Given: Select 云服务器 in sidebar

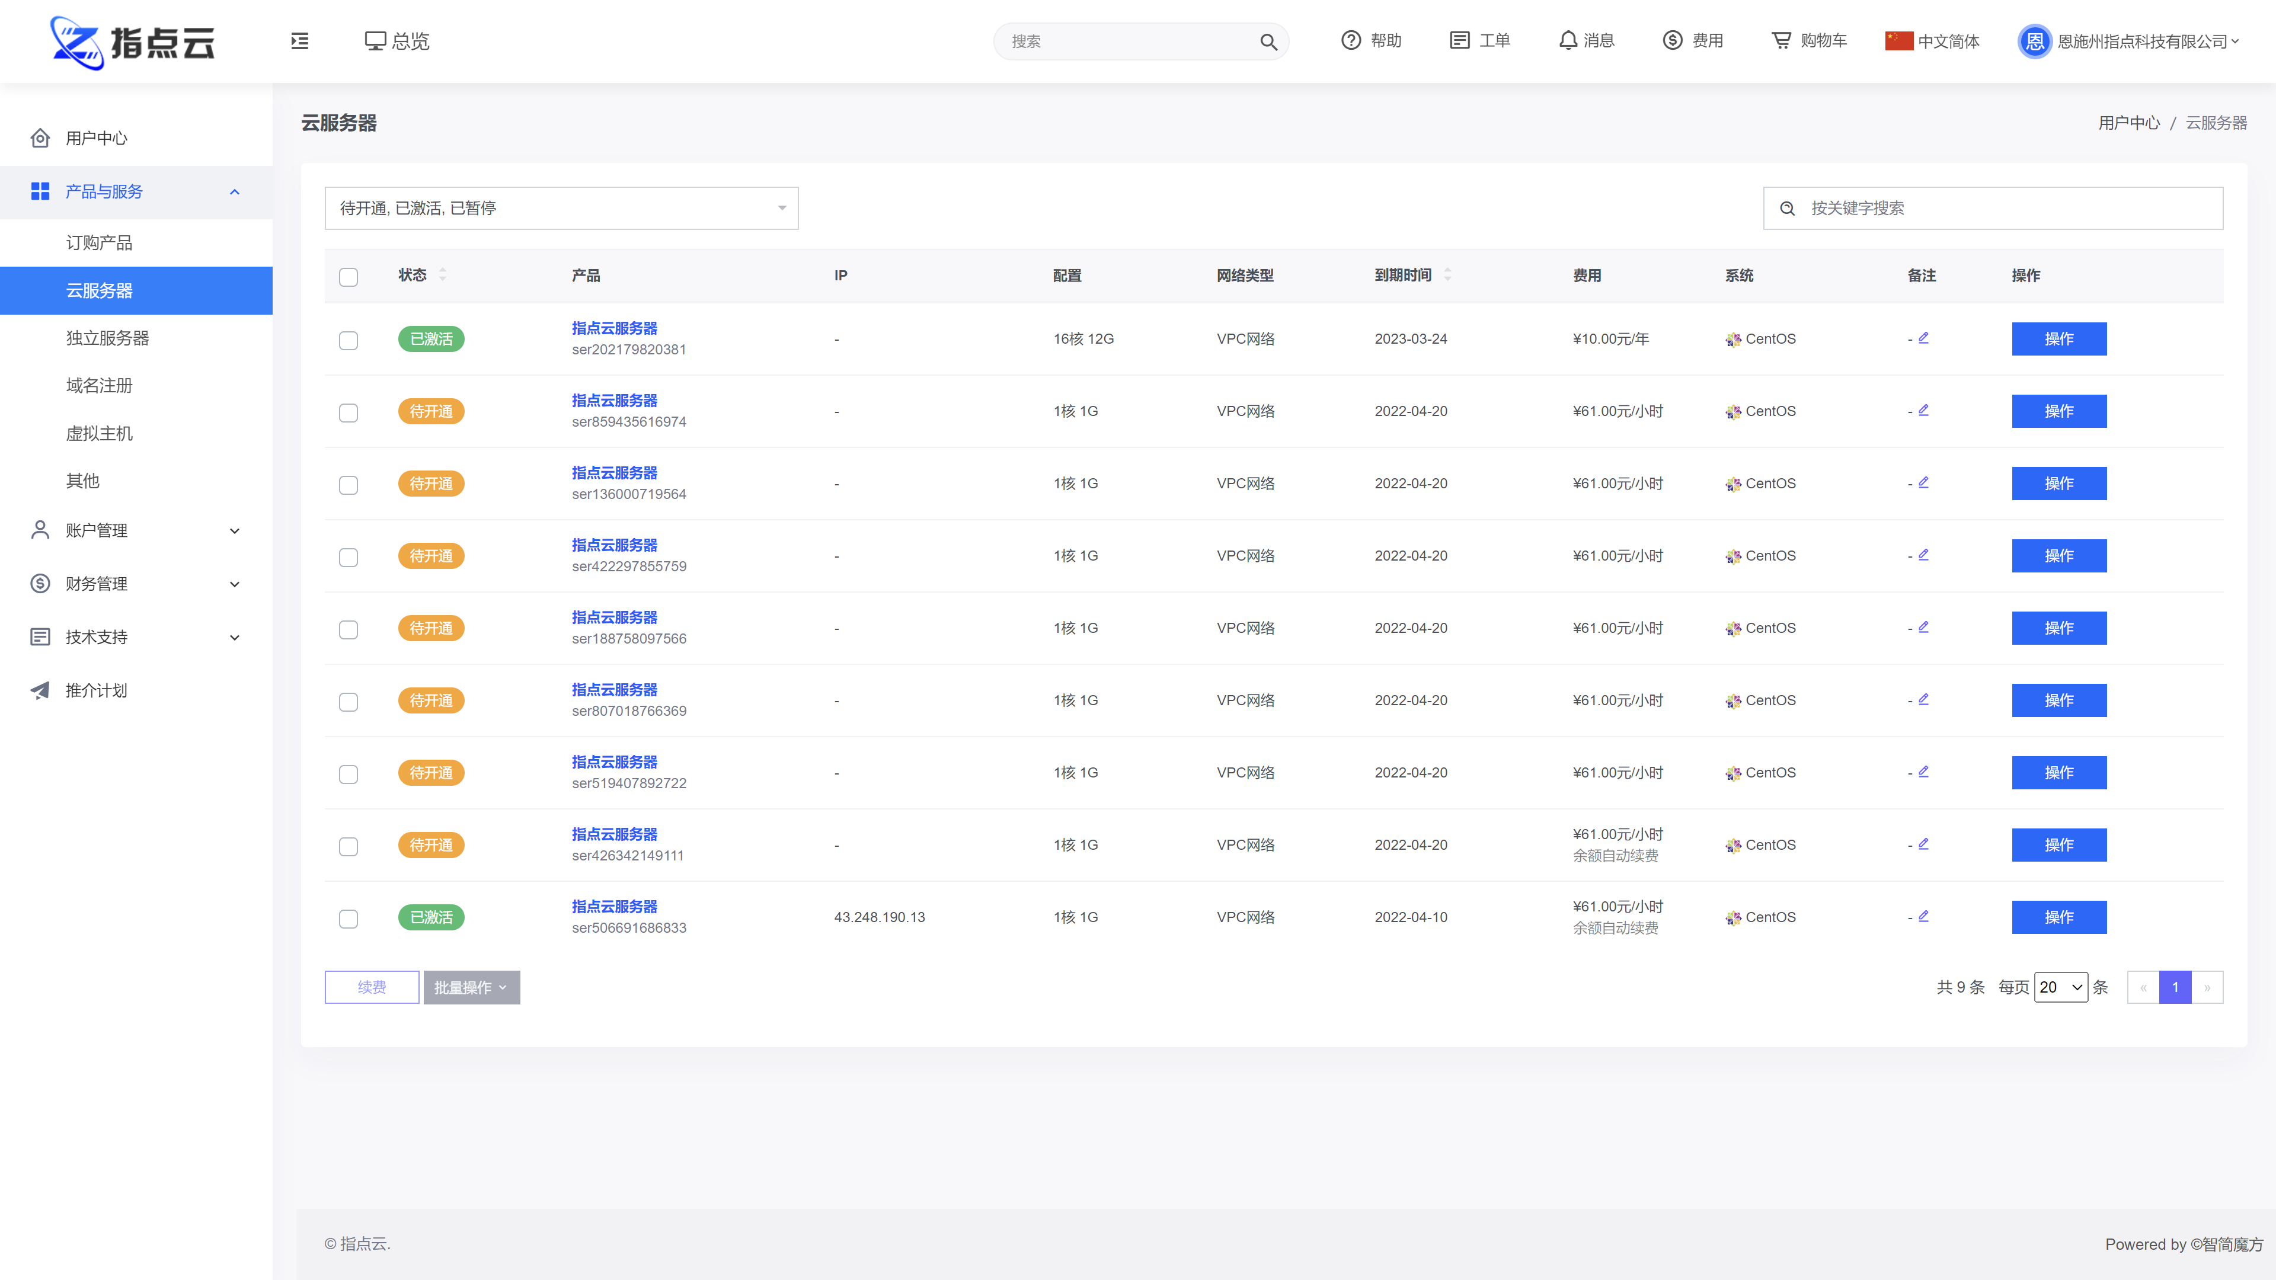Looking at the screenshot, I should (136, 290).
